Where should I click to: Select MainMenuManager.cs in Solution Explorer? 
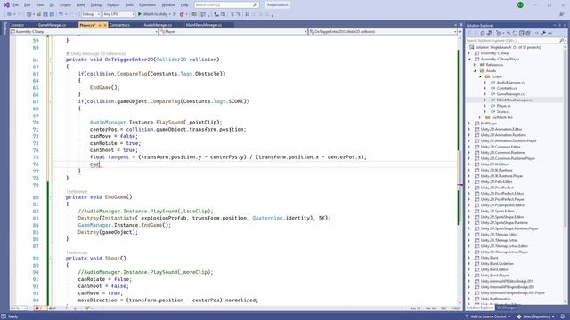point(514,100)
